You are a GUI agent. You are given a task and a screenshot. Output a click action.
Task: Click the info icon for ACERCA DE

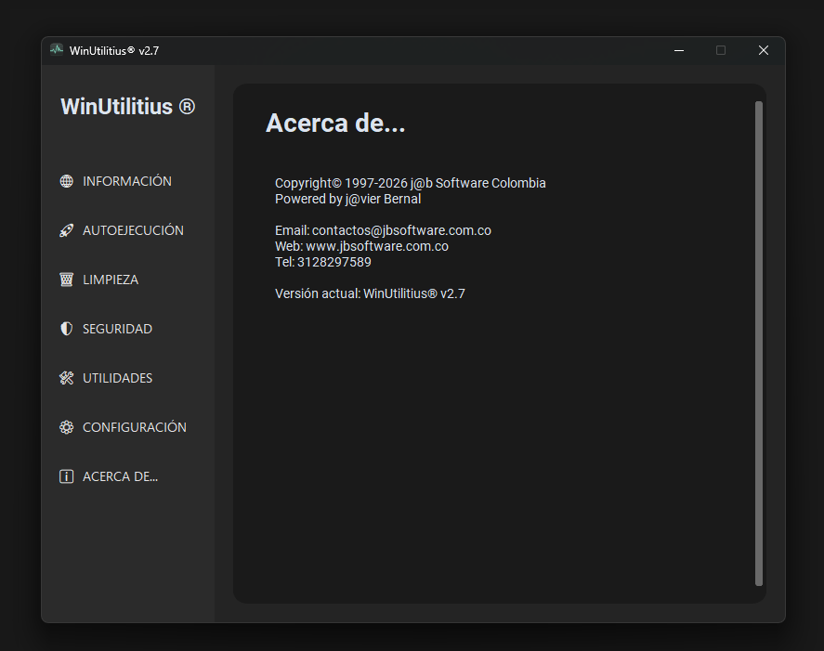pos(66,476)
